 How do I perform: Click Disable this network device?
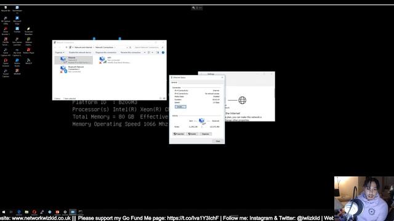coord(80,52)
